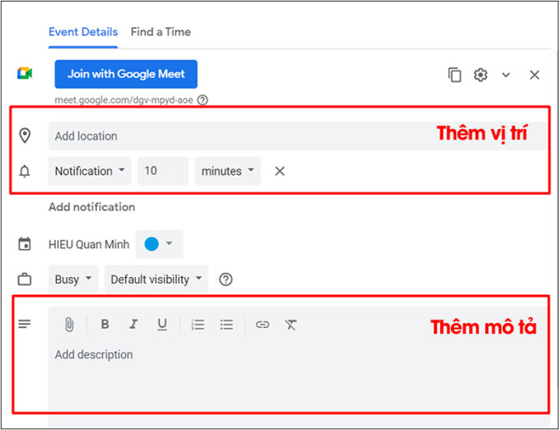Click the attachment paperclip icon
This screenshot has width=560, height=430.
point(68,325)
